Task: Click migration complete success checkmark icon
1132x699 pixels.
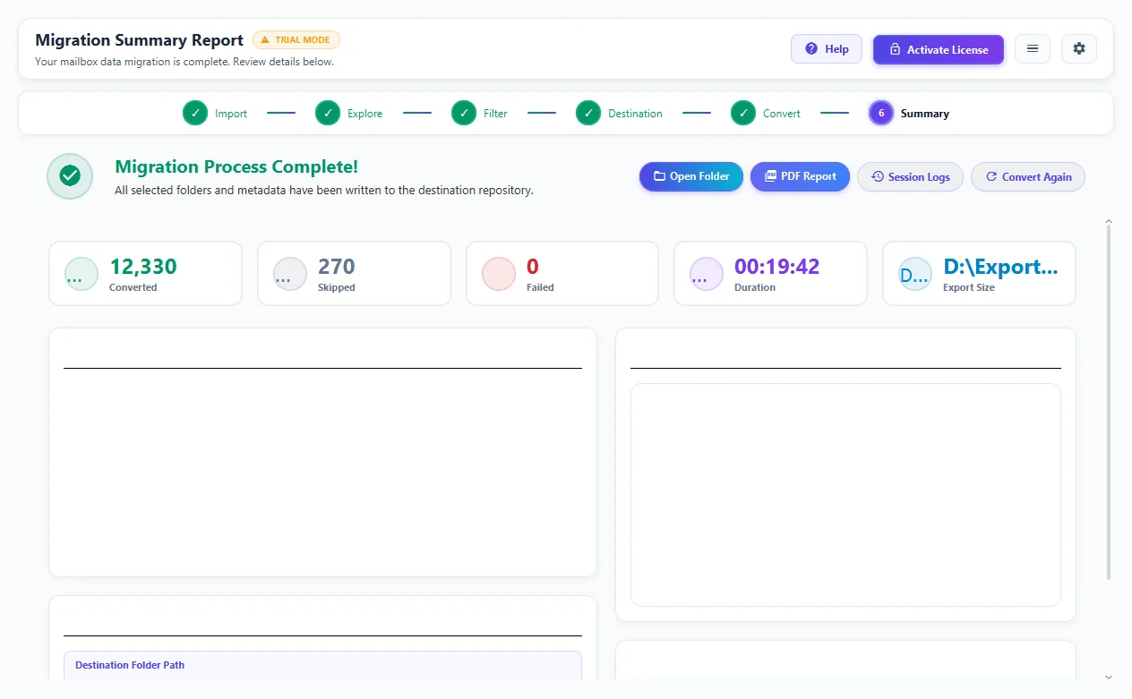Action: click(x=70, y=176)
